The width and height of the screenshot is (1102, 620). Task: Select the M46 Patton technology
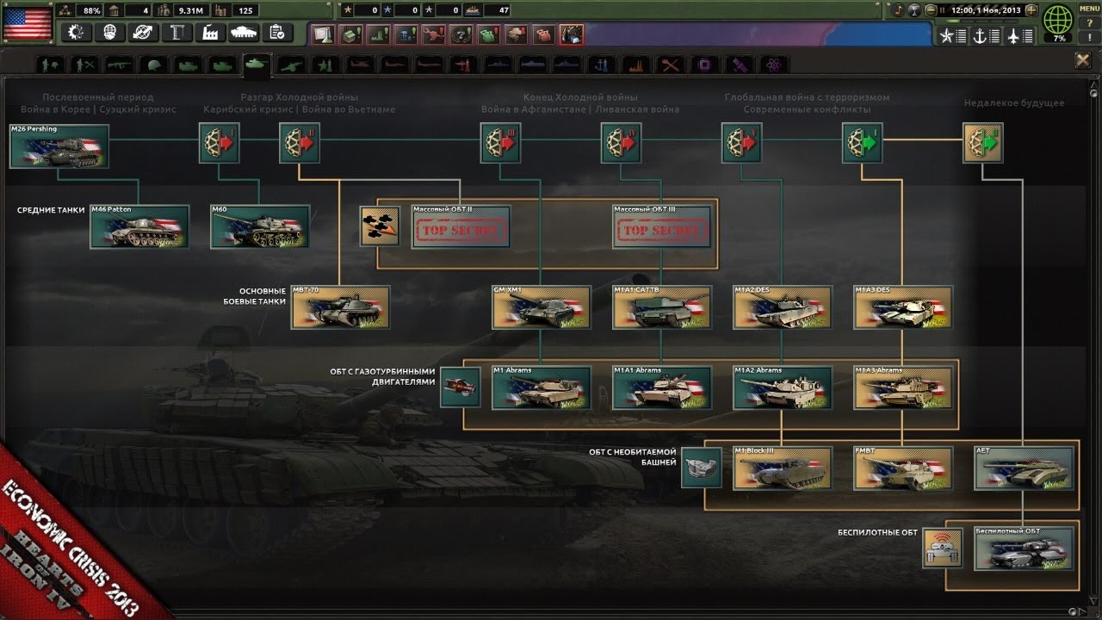(x=139, y=226)
